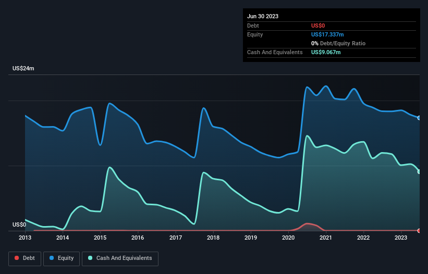Click the 2018 x-axis label
Screen dimensions: 428x274
(213, 238)
